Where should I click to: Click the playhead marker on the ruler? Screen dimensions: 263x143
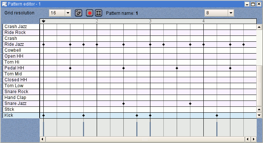pyautogui.click(x=44, y=21)
